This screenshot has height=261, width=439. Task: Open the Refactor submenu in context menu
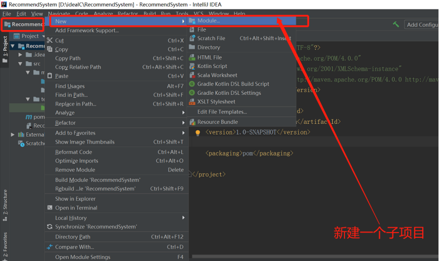tap(117, 123)
